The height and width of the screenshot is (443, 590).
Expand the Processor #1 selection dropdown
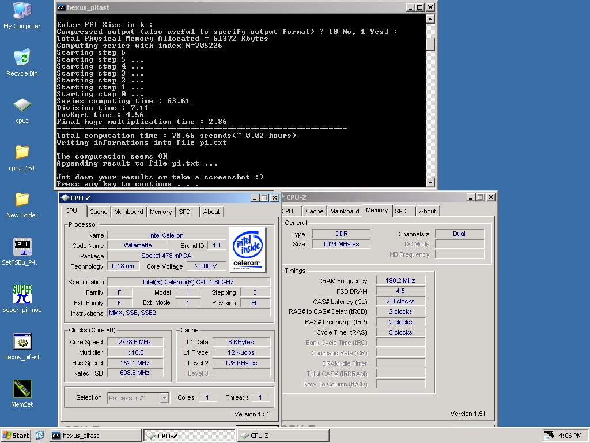click(x=164, y=398)
